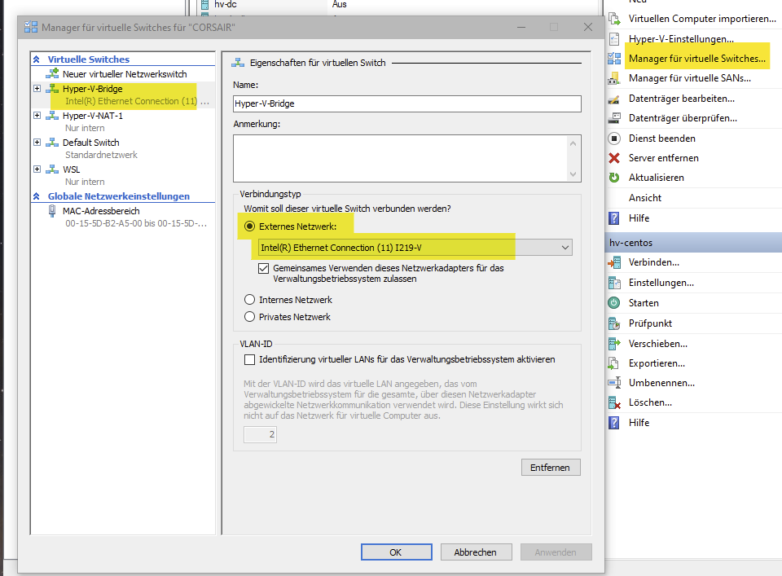Click the Verbinden icon under hv-centos
The height and width of the screenshot is (576, 782).
614,262
